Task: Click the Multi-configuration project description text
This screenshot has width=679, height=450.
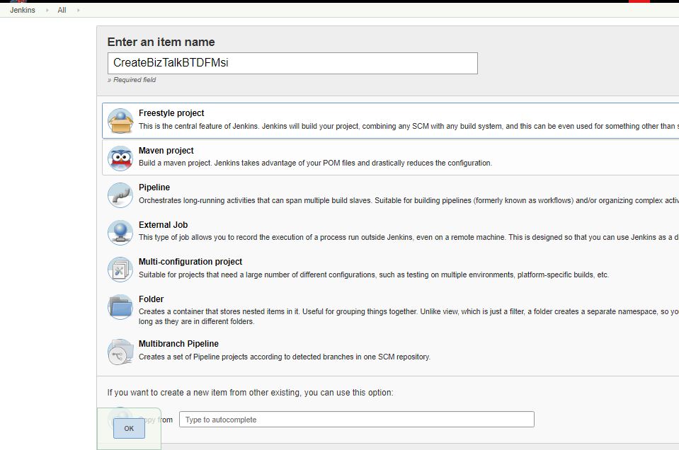Action: tap(374, 275)
